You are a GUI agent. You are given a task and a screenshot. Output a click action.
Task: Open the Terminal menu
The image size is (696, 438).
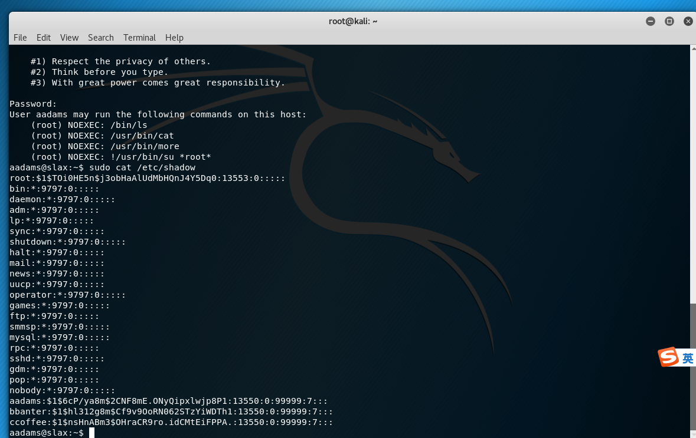pyautogui.click(x=139, y=38)
